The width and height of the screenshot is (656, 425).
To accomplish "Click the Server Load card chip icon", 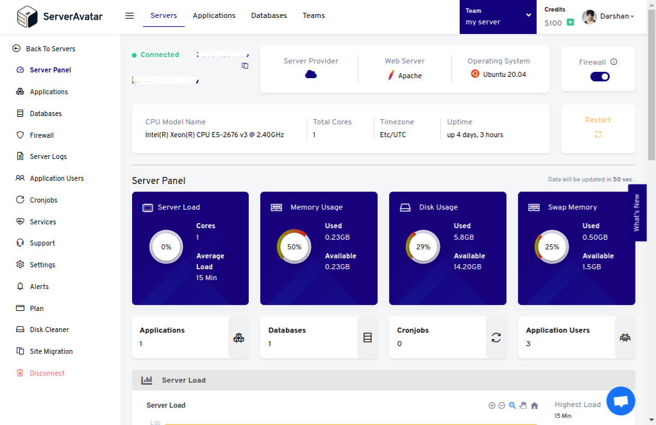I will pyautogui.click(x=147, y=208).
